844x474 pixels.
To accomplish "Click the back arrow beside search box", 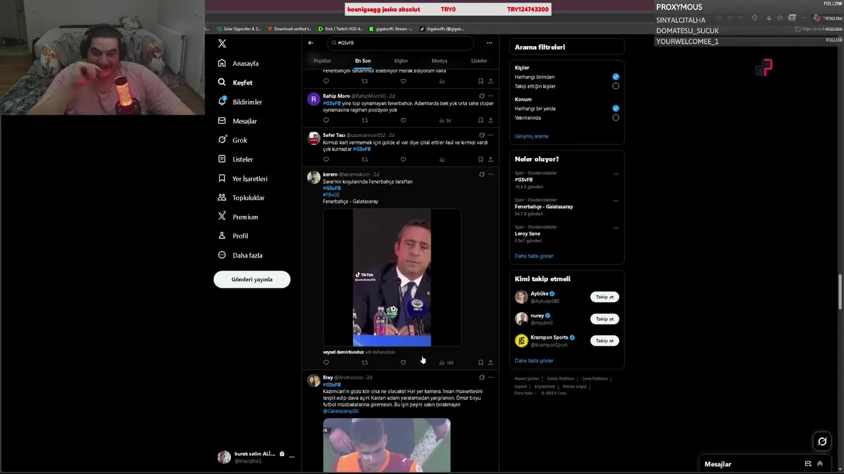I will 311,43.
